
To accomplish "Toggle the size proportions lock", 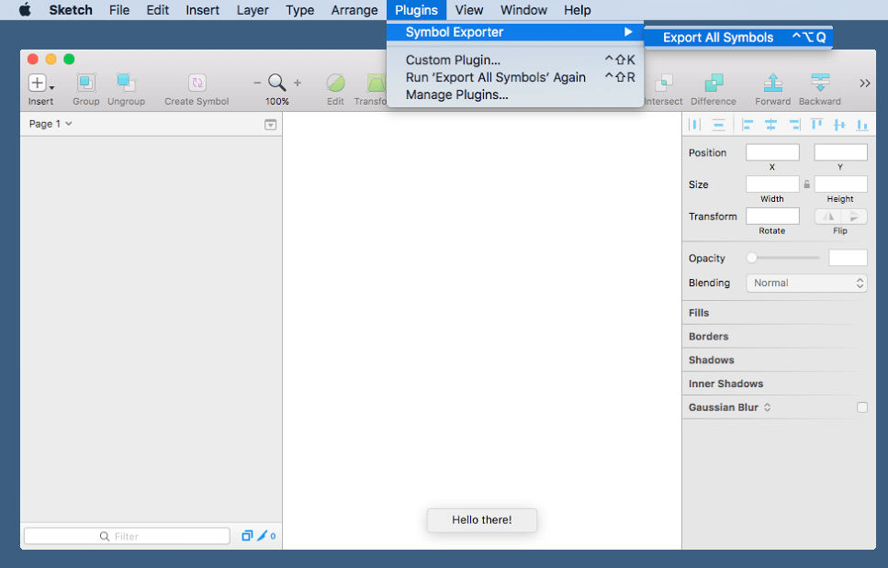I will (x=806, y=184).
